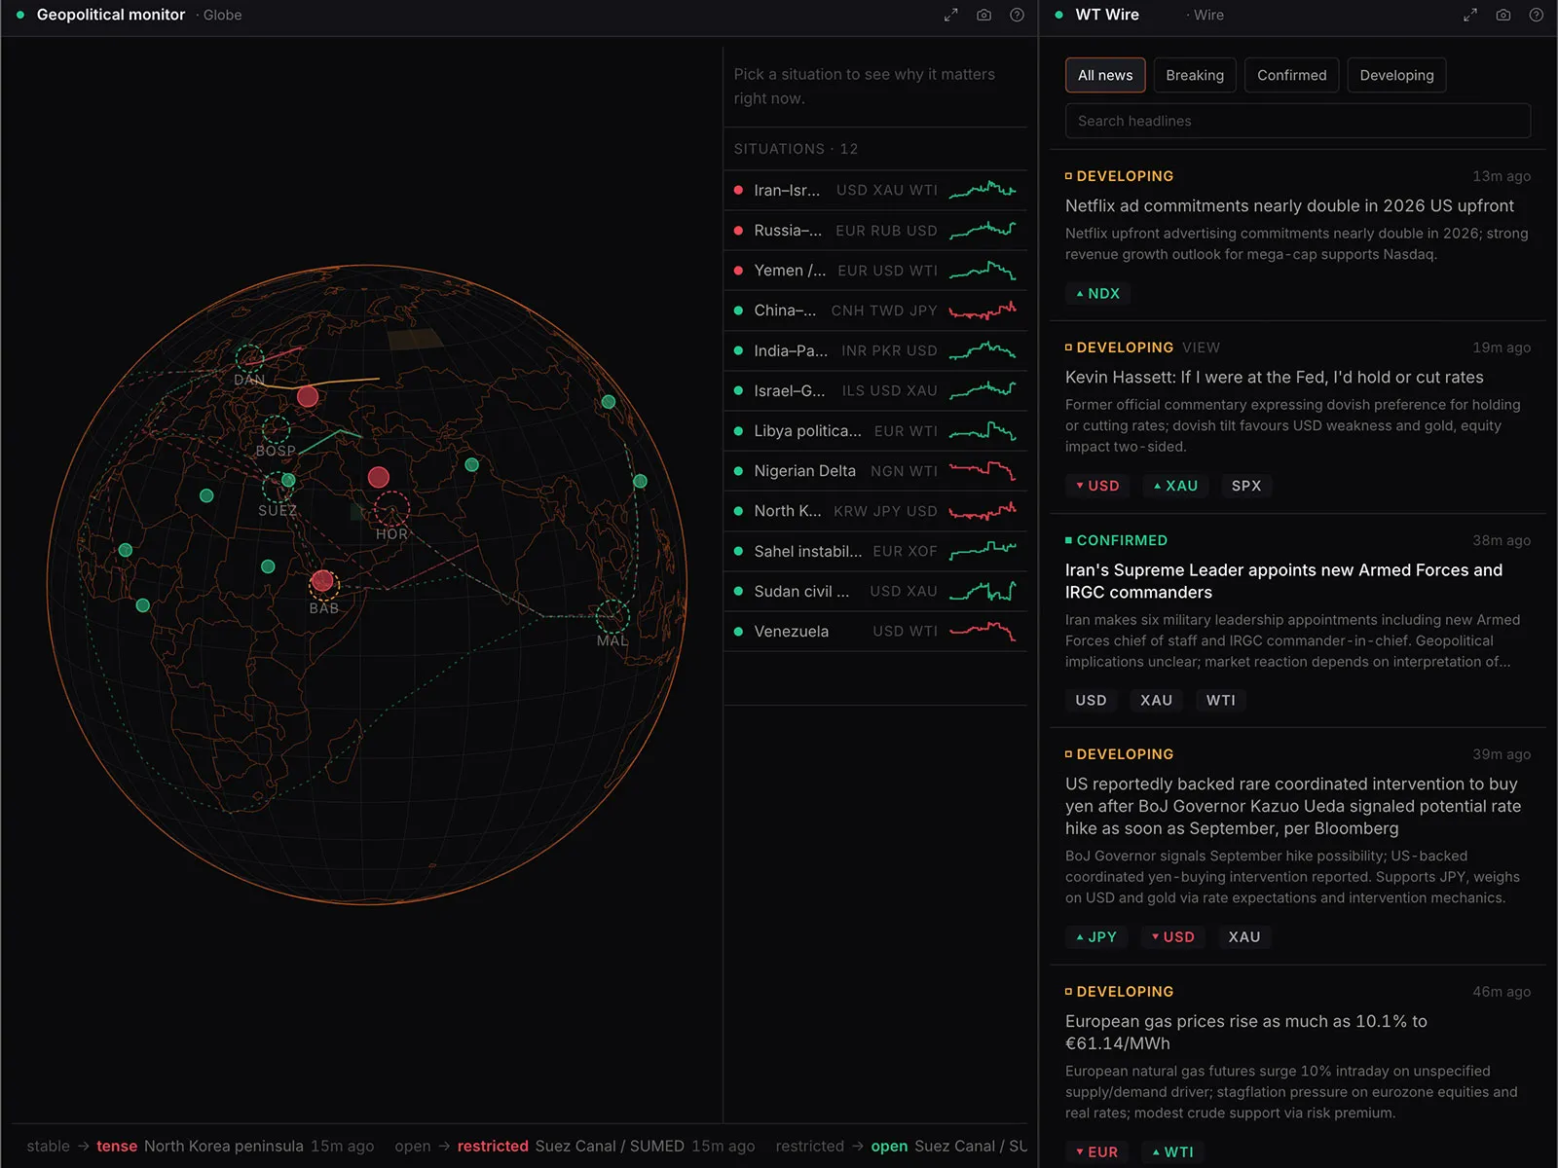Capture a screenshot of the WT Wire panel
The width and height of the screenshot is (1558, 1168).
point(1503,15)
